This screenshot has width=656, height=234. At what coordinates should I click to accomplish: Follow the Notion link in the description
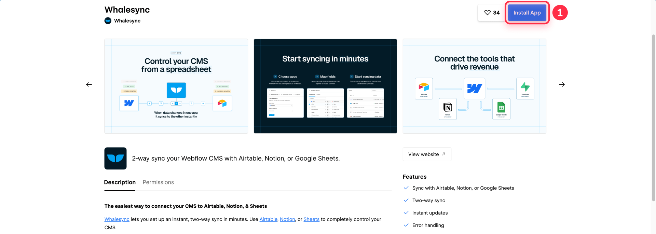287,219
